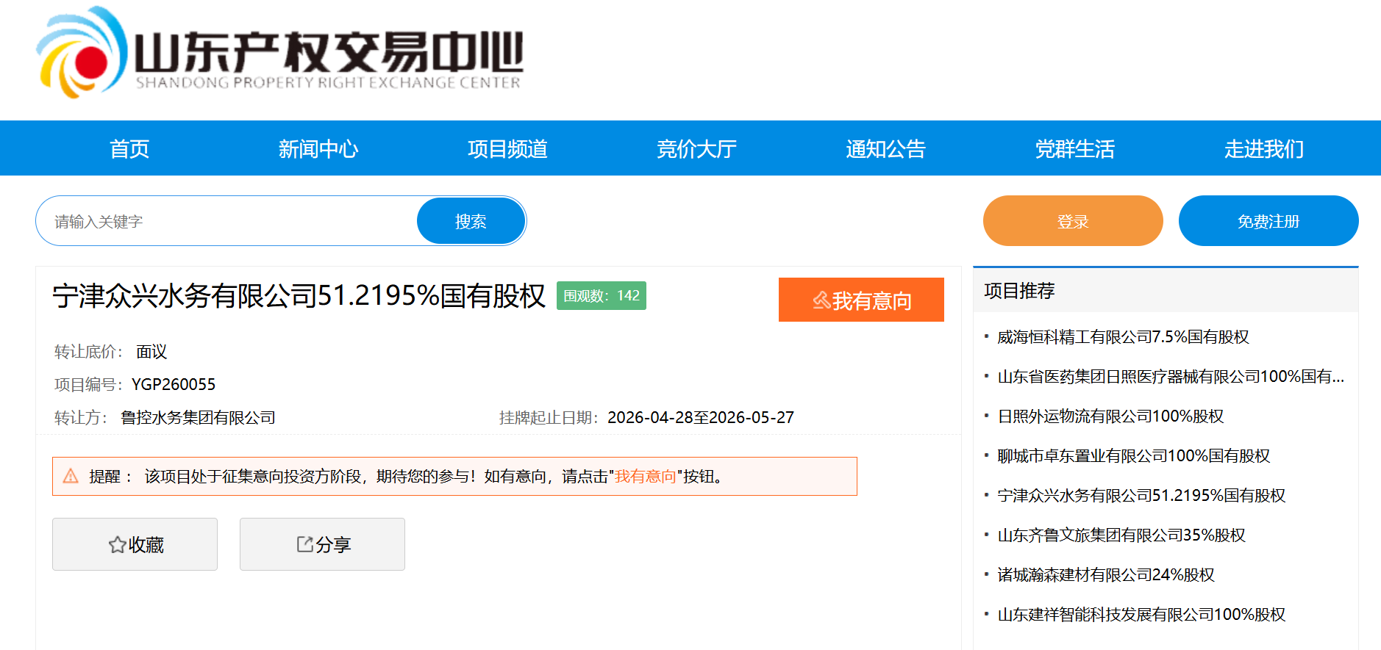Click the 分享 button
Screen dimensions: 1381x650
pos(322,544)
